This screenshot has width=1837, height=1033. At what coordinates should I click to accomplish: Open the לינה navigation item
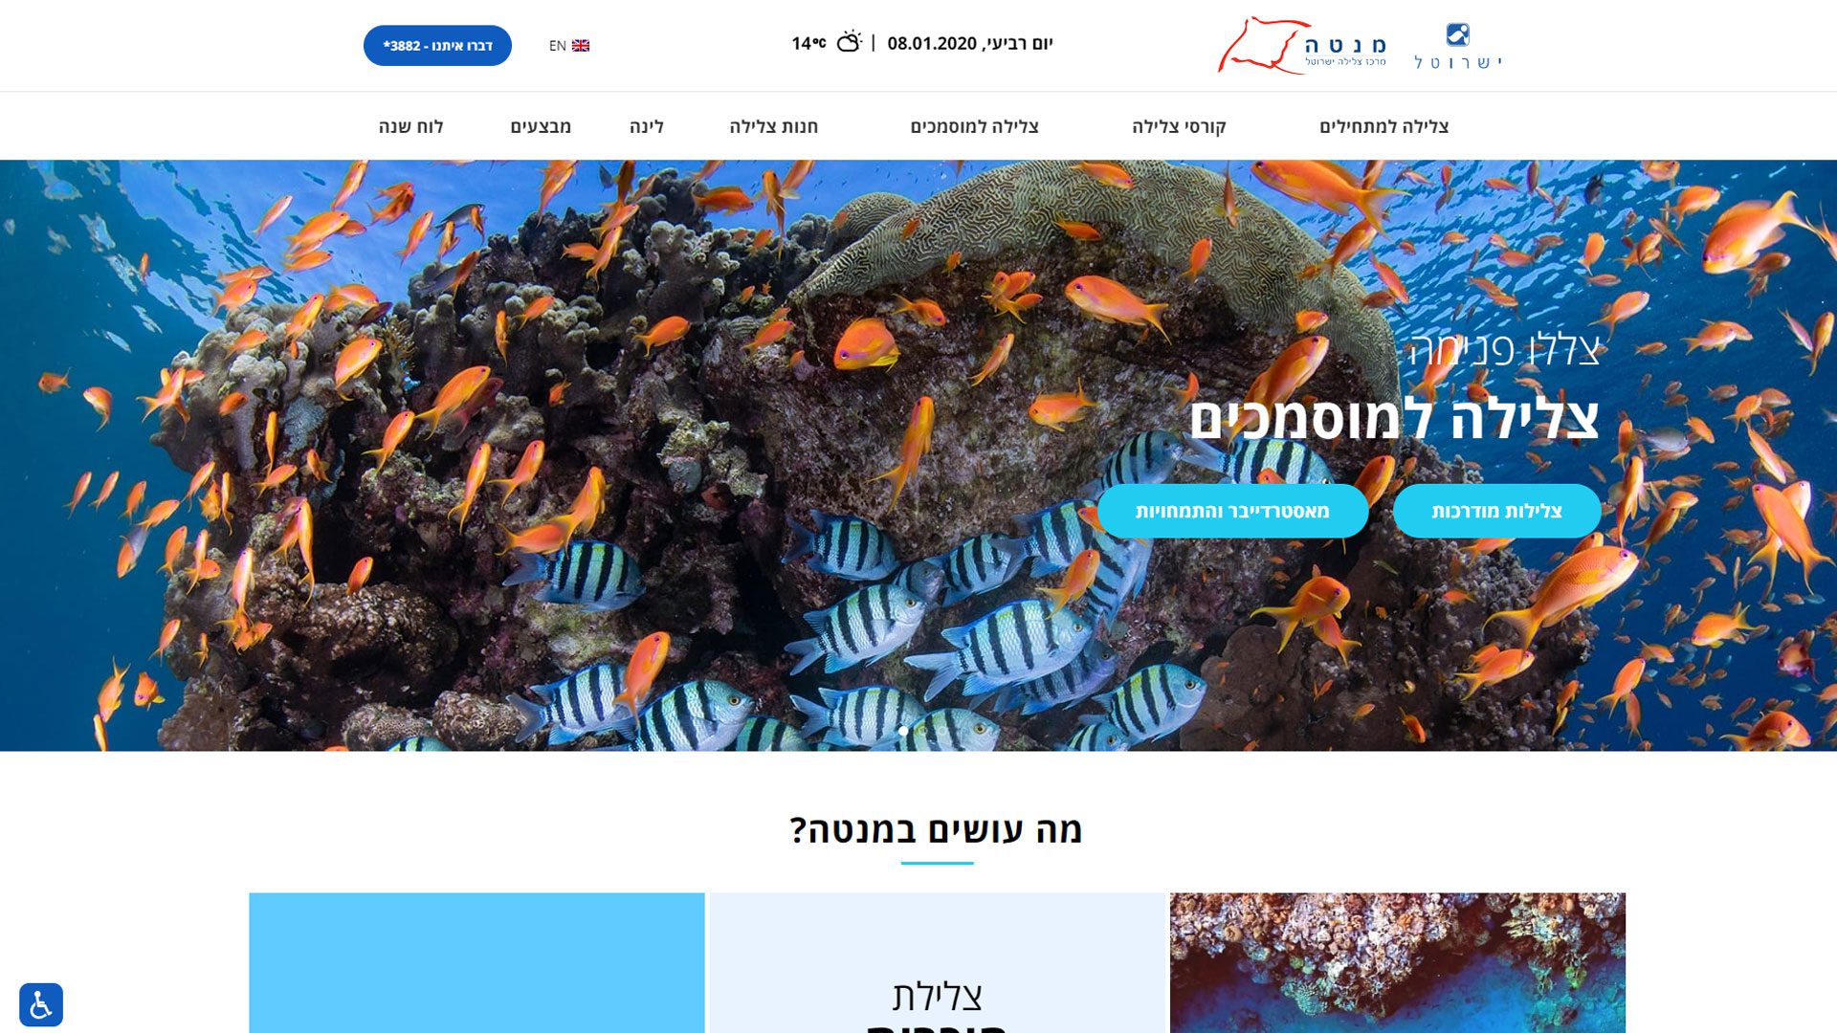647,126
